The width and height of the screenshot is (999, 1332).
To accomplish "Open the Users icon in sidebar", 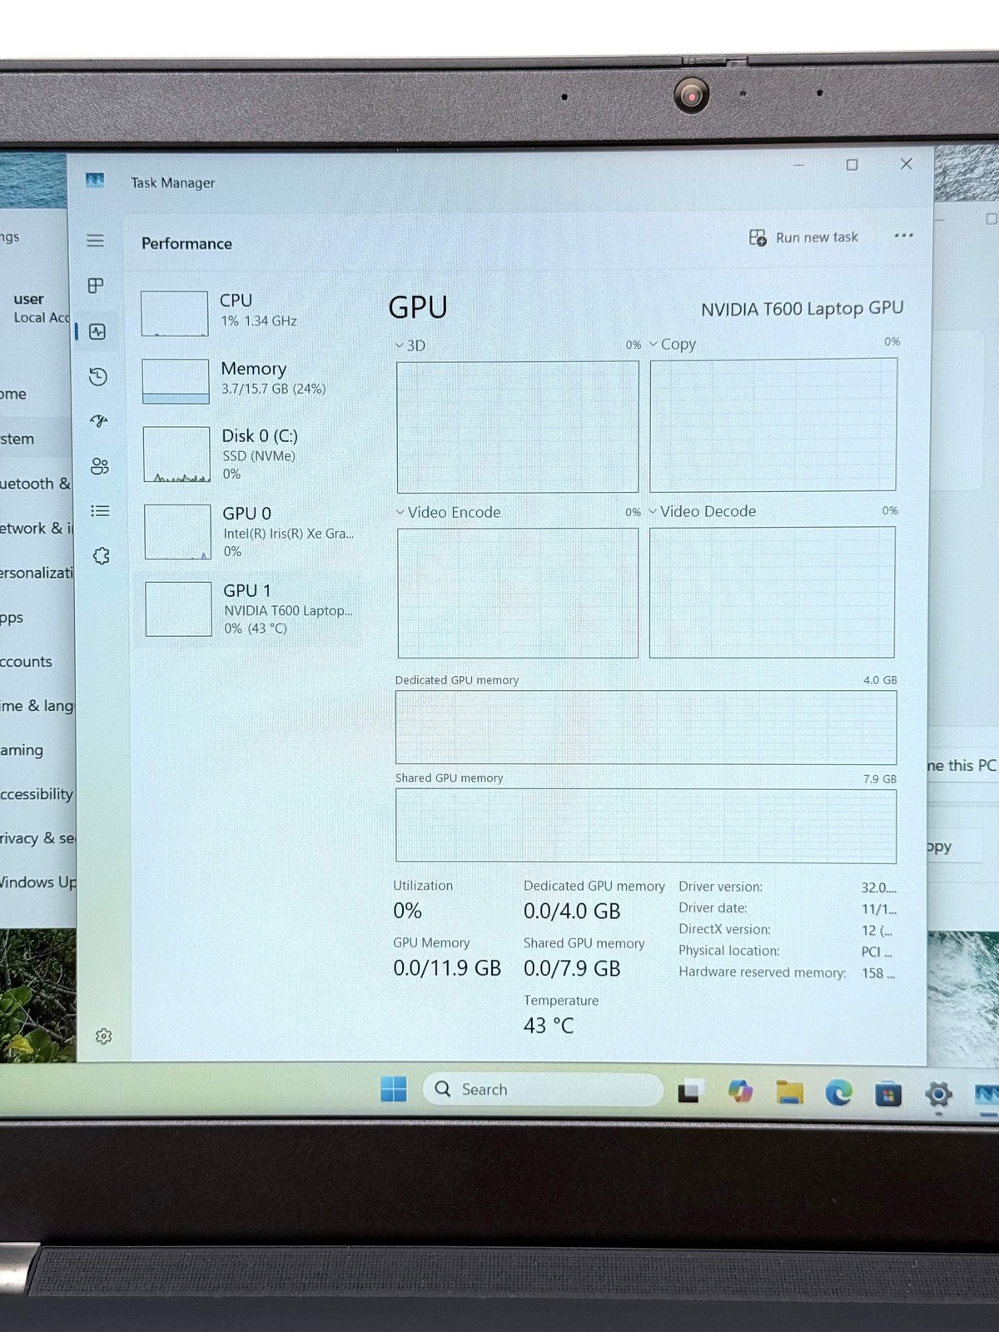I will coord(100,466).
